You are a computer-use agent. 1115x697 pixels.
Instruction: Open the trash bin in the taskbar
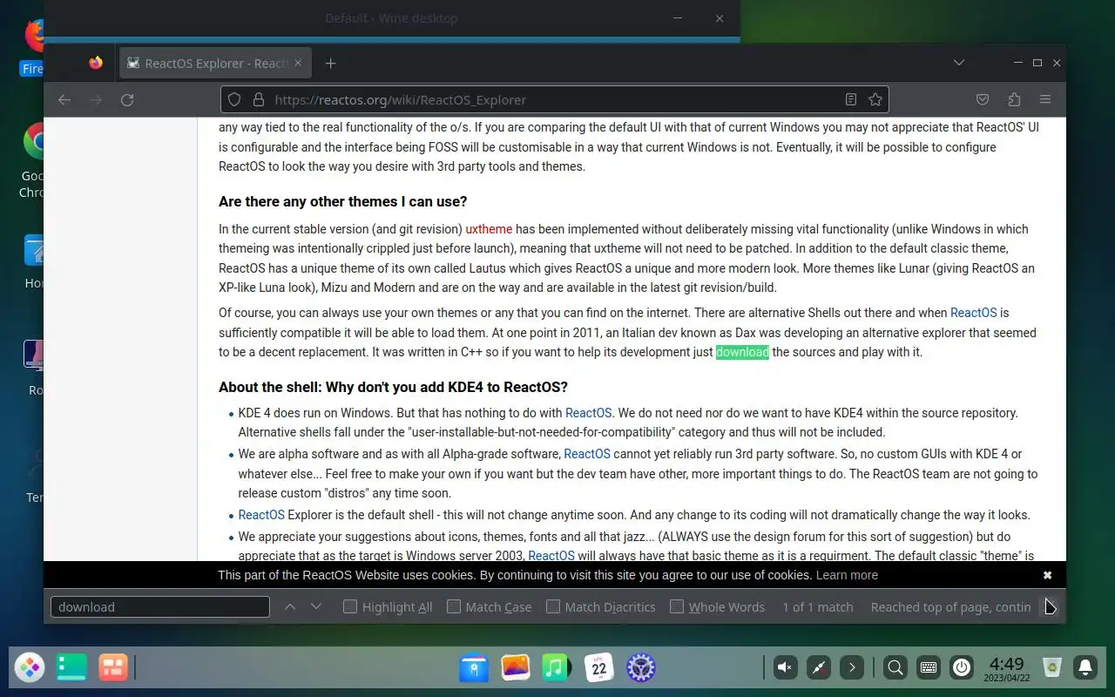[1052, 667]
